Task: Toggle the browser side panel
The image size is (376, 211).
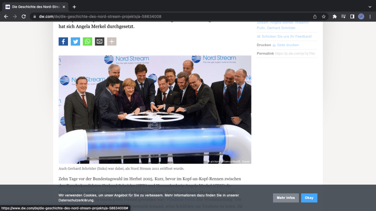Action: click(352, 17)
